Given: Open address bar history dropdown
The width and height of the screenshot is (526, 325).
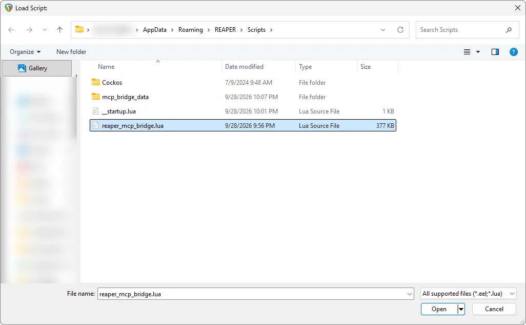Looking at the screenshot, I should pyautogui.click(x=383, y=30).
